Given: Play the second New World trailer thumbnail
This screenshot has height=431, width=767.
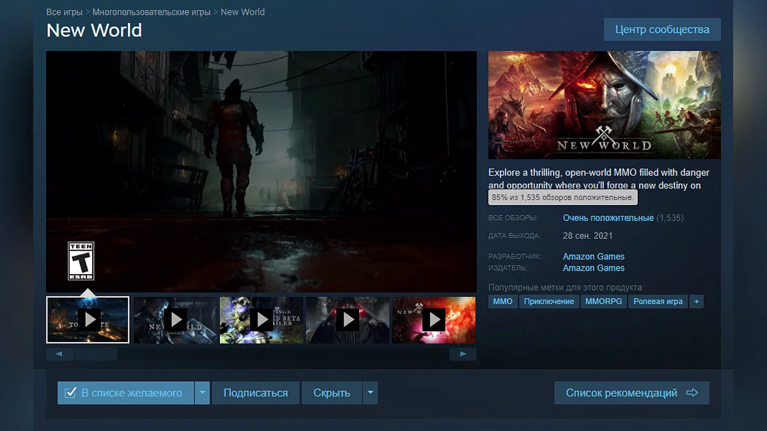Looking at the screenshot, I should (x=174, y=319).
